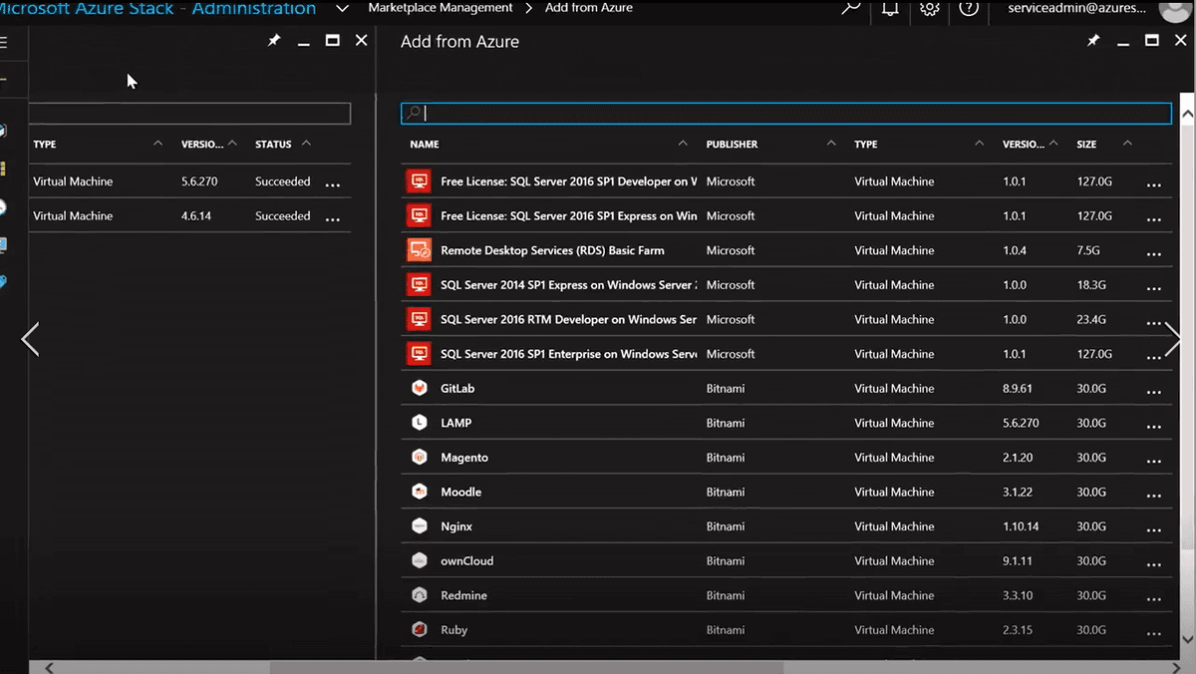Click the search magnifier in top bar
This screenshot has width=1196, height=674.
pyautogui.click(x=850, y=8)
